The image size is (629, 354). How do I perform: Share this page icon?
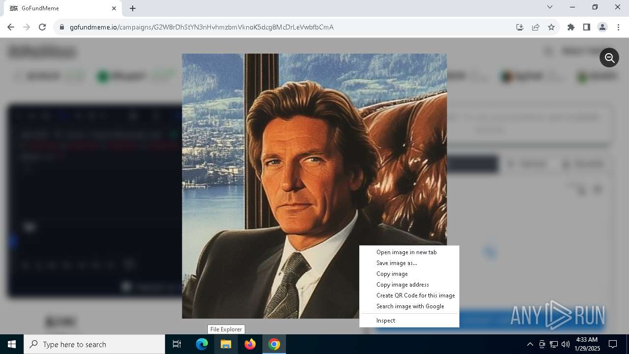pos(536,27)
